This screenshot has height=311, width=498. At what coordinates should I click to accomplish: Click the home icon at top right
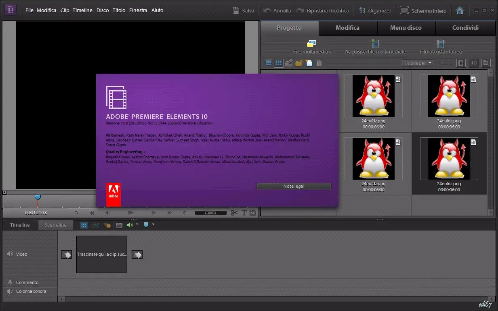[460, 10]
